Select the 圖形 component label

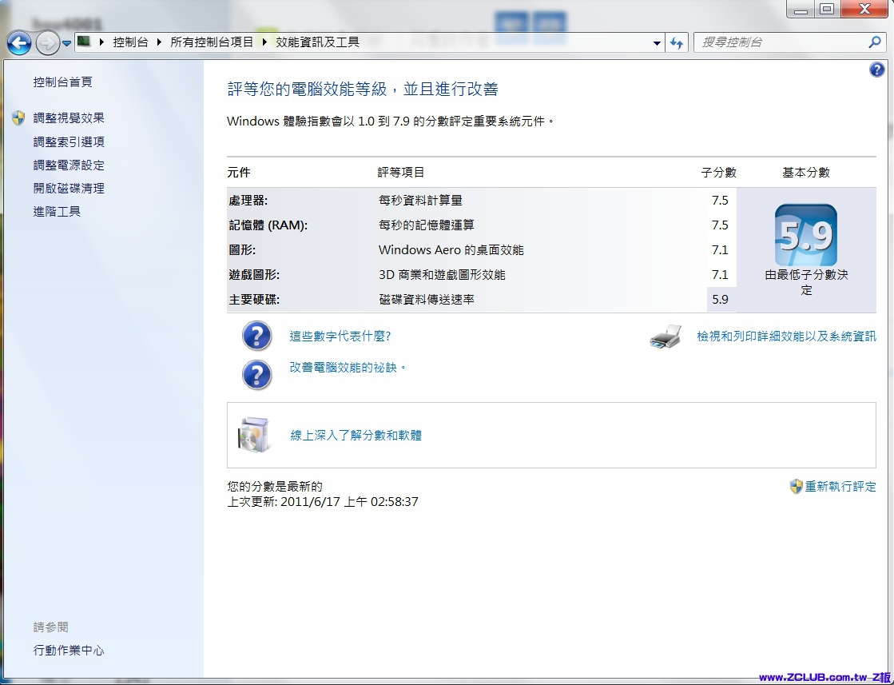pos(242,250)
